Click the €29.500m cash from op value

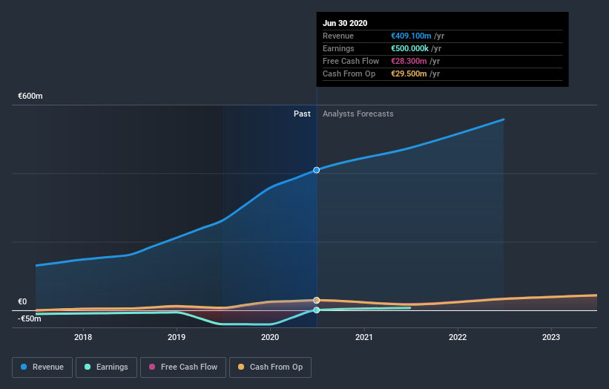[409, 73]
